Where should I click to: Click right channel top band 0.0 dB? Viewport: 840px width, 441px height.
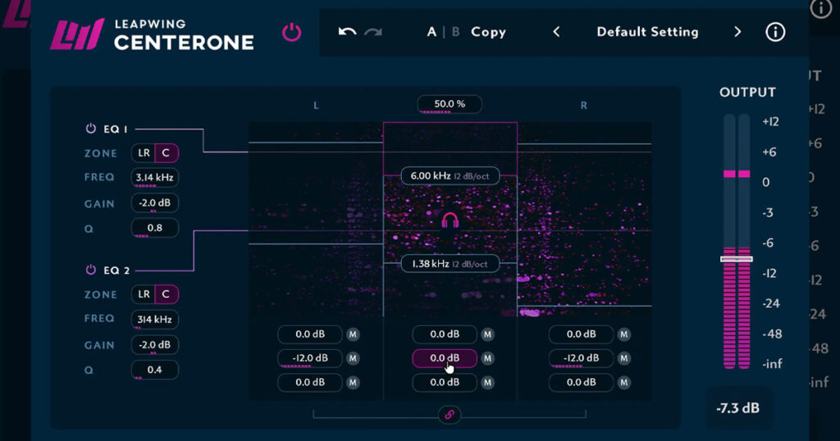(581, 334)
